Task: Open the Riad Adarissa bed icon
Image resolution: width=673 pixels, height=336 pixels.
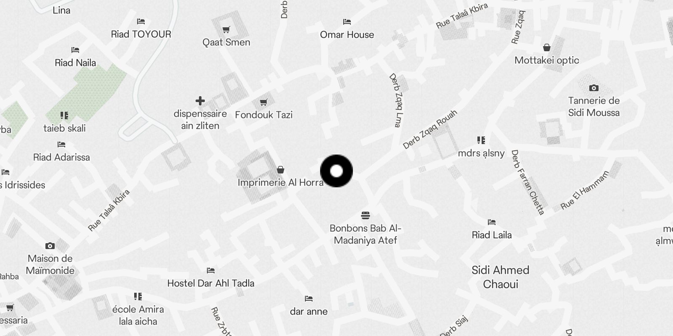Action: [61, 144]
